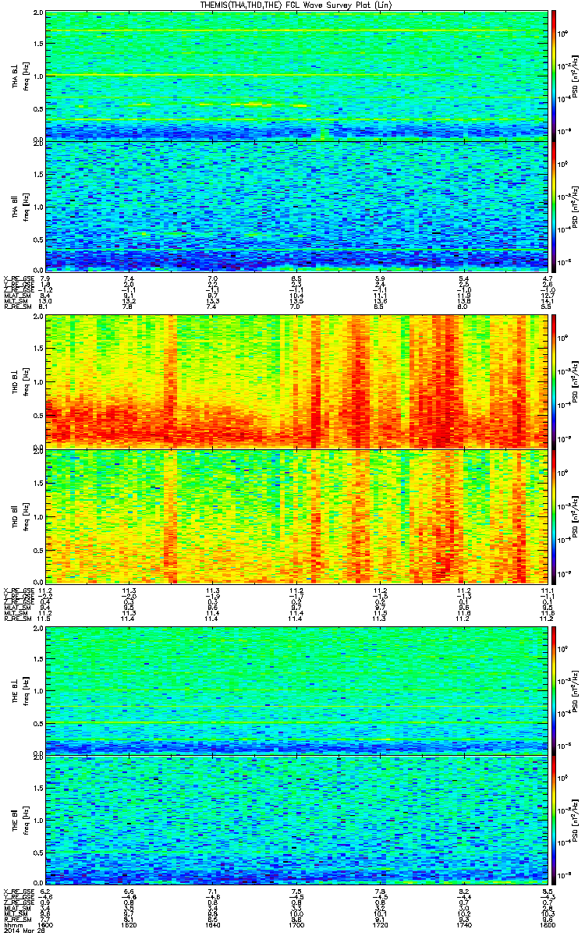Click the color bar beside THE BII panel
Screen dimensions: 585x936
point(555,821)
